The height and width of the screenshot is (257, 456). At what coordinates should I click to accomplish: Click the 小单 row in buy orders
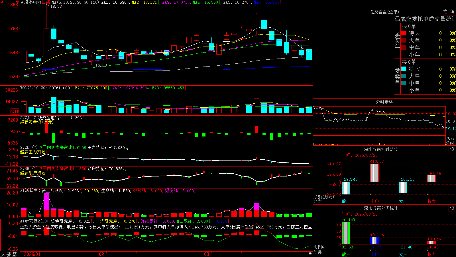pos(428,55)
